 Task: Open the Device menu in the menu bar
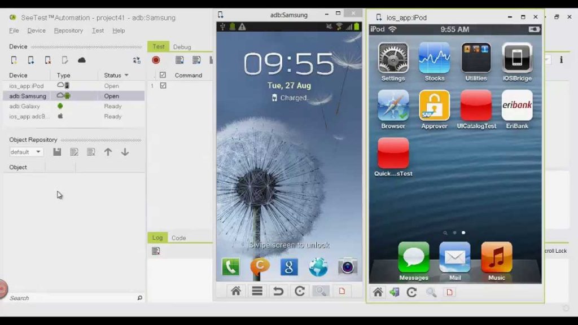point(37,30)
